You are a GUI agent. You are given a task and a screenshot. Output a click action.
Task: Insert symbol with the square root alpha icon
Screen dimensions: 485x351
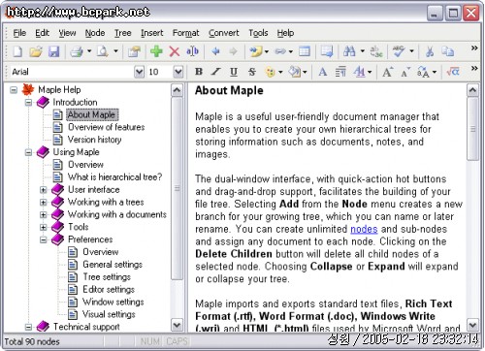pos(453,72)
